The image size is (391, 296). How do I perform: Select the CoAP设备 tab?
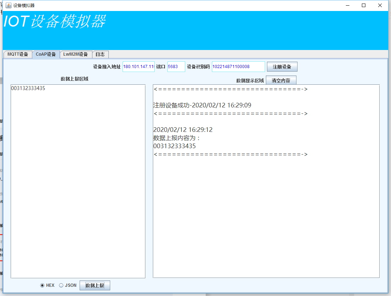coord(45,55)
